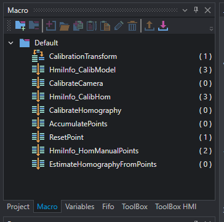Viewport: 224px width, 222px height.
Task: Toggle the Macro panel auto-hide pin
Action: pos(196,10)
